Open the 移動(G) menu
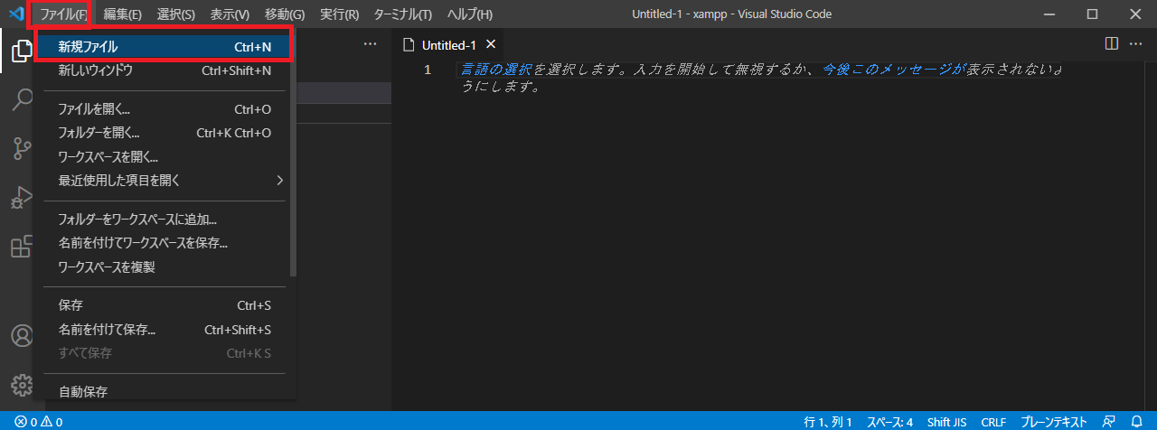The height and width of the screenshot is (430, 1157). pos(285,14)
